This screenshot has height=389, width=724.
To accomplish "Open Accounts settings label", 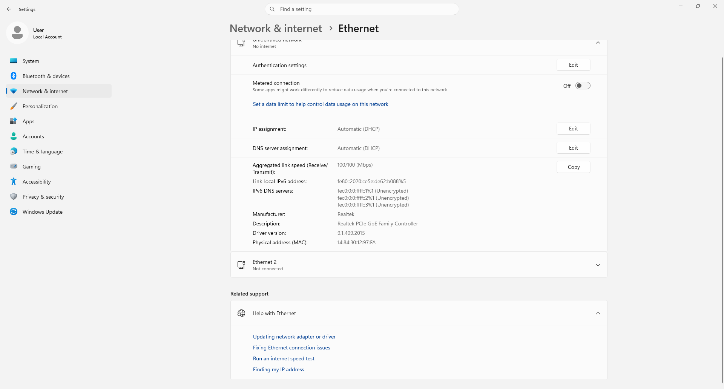I will [33, 136].
